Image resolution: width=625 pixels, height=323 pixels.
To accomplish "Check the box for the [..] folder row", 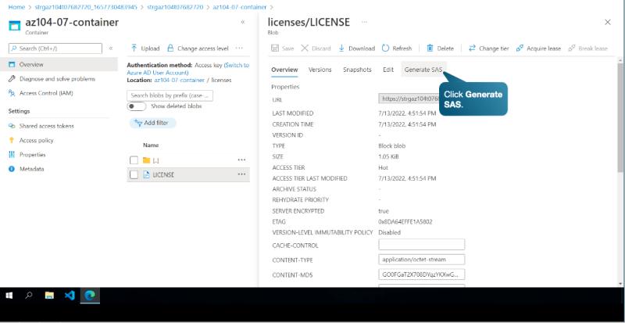I will point(134,160).
